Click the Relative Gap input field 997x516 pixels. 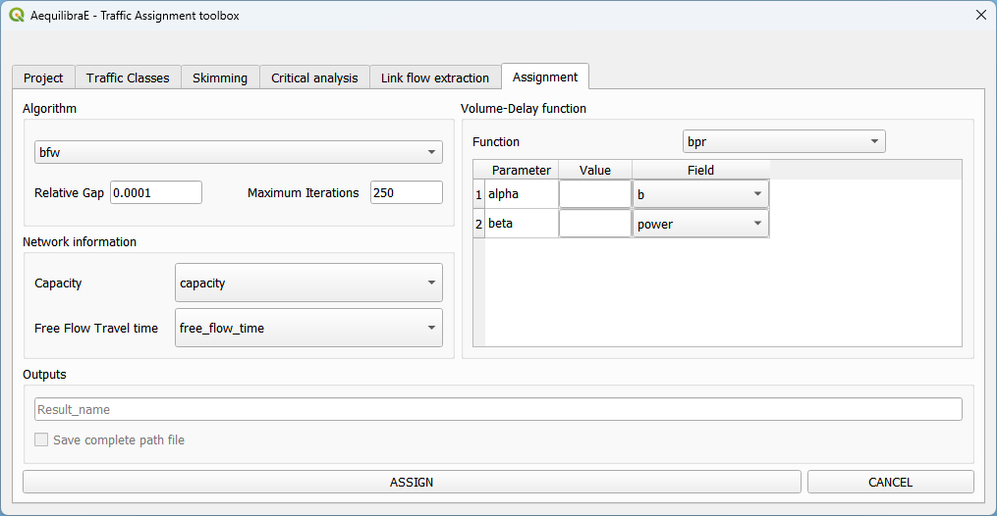tap(156, 192)
